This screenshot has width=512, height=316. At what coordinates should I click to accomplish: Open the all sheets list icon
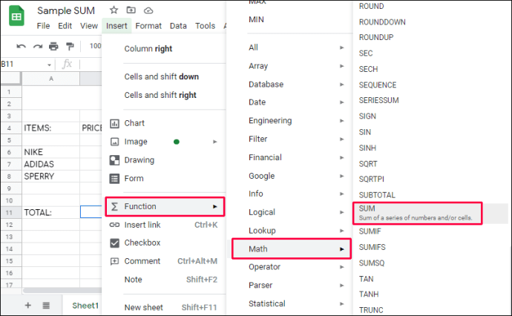46,306
